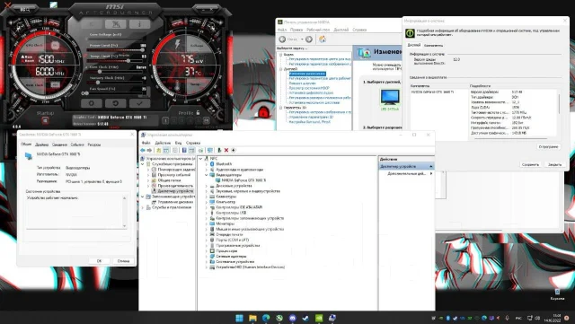Select Просмотр событий in left tree
575x324 pixels.
click(173, 175)
